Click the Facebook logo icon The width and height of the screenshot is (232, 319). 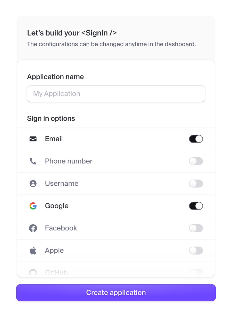(33, 228)
